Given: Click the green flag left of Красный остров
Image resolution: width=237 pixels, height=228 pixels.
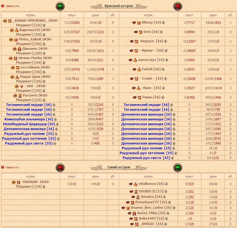Looking at the screenshot, I should point(60,6).
